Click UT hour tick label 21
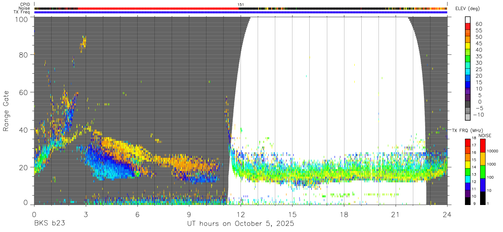The image size is (503, 232). click(x=396, y=214)
